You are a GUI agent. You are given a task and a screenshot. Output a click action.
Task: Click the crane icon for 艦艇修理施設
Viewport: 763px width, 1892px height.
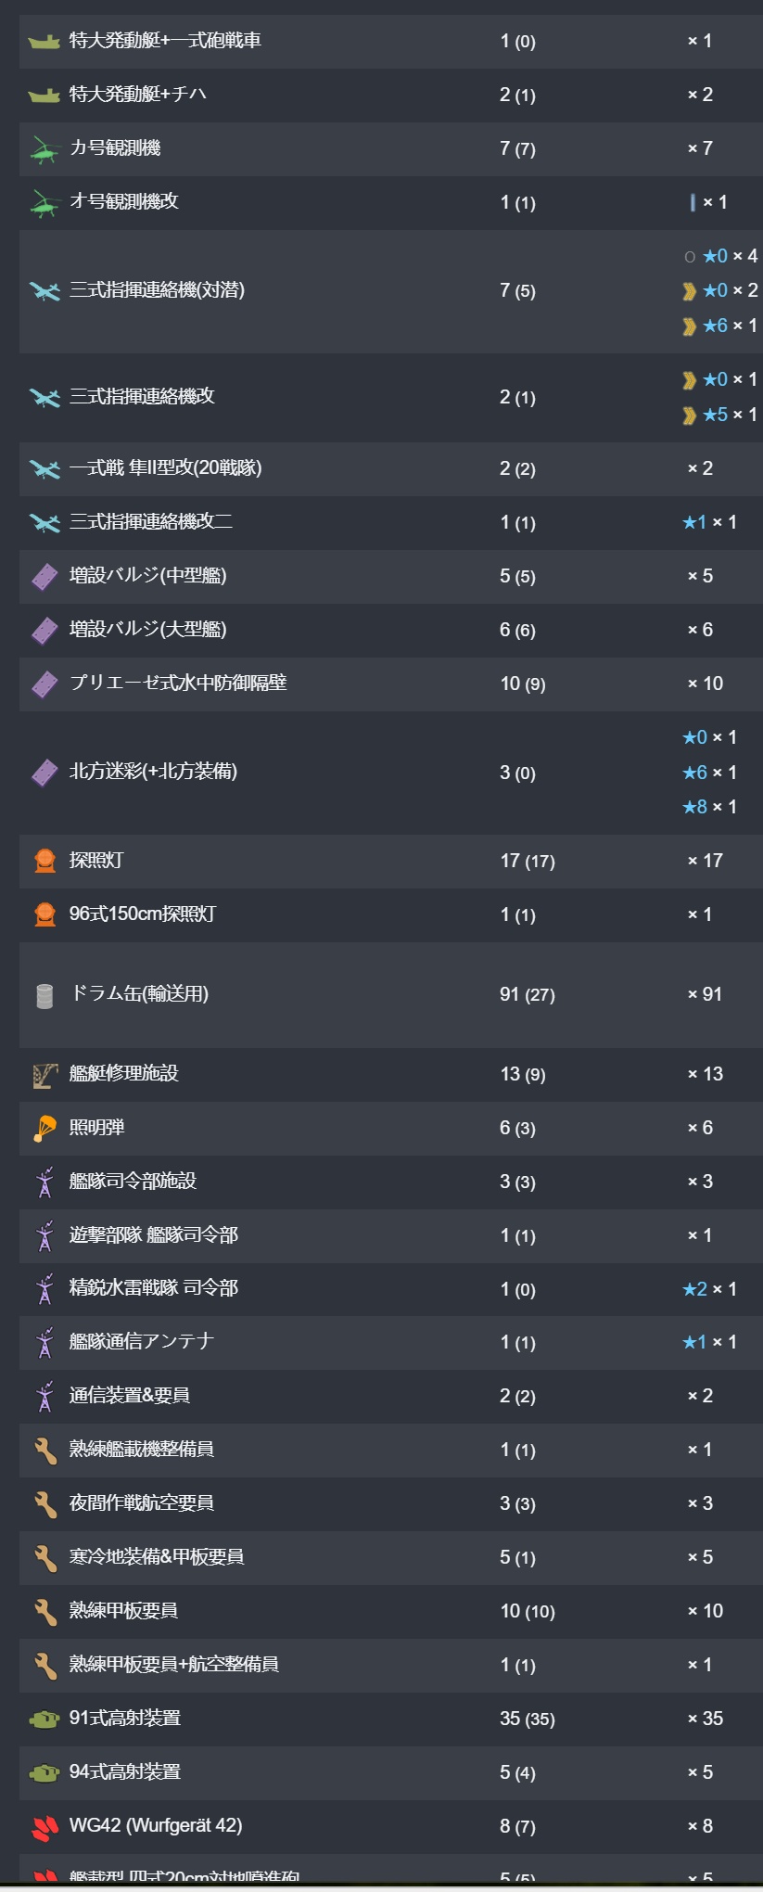tap(45, 1075)
